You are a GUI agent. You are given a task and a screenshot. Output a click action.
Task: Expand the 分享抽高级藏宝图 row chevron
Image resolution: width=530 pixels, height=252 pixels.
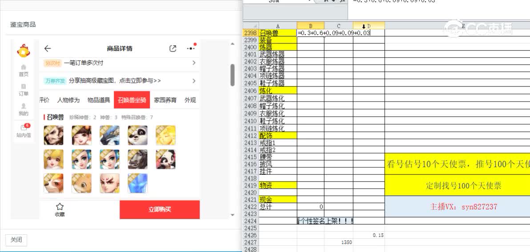[x=194, y=81]
